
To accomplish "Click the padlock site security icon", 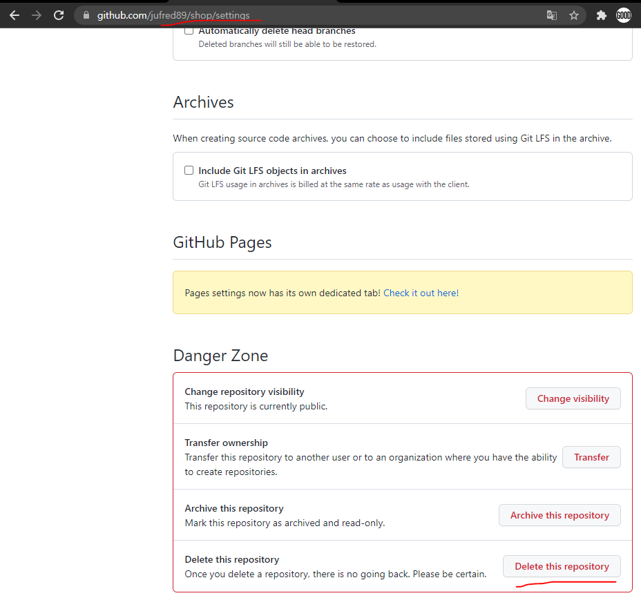I will pos(86,15).
